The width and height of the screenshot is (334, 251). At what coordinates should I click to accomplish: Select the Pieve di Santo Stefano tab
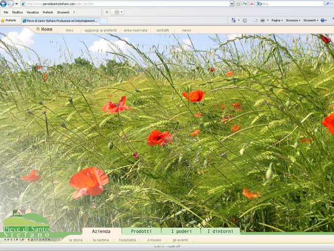click(61, 21)
